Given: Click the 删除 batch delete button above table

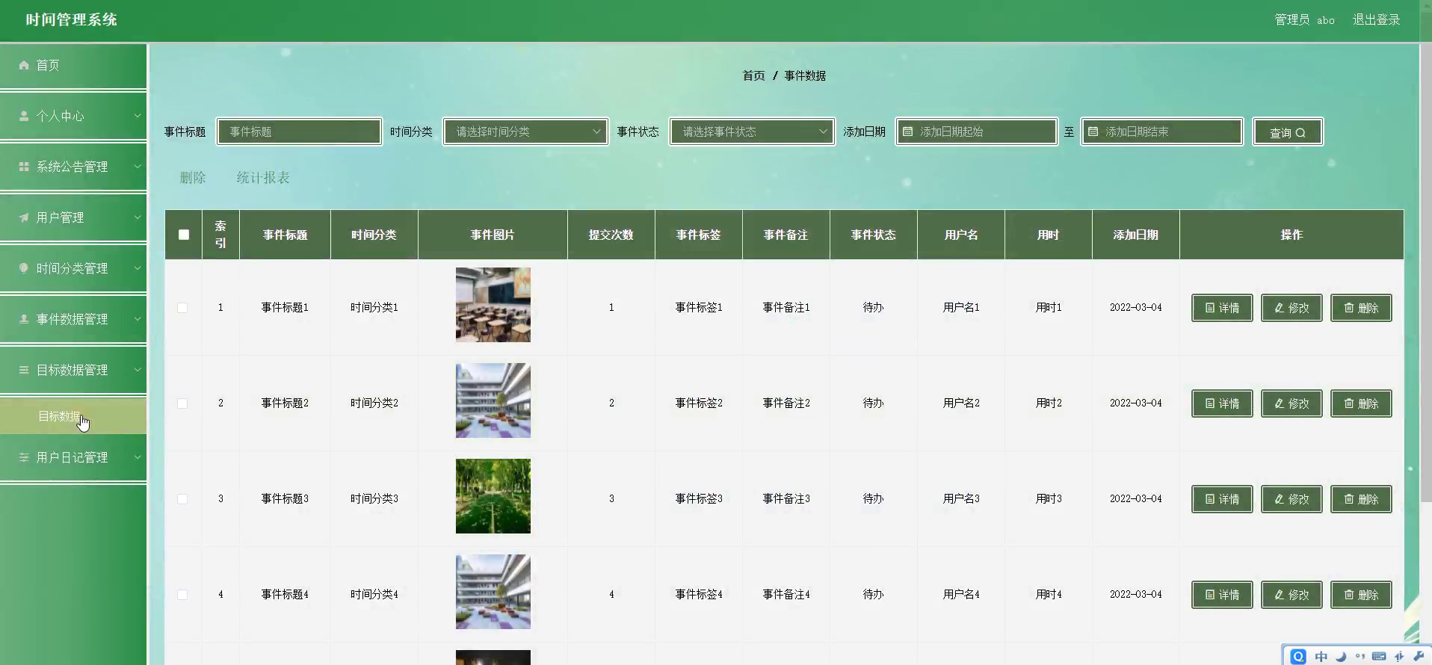Looking at the screenshot, I should (193, 178).
